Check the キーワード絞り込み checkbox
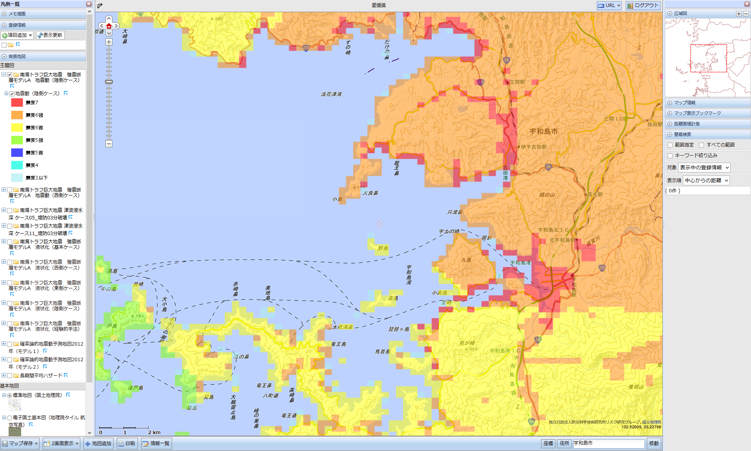The image size is (751, 451). [670, 156]
